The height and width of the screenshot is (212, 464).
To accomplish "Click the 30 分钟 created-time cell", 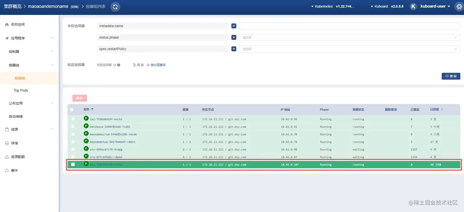I will click(436, 165).
